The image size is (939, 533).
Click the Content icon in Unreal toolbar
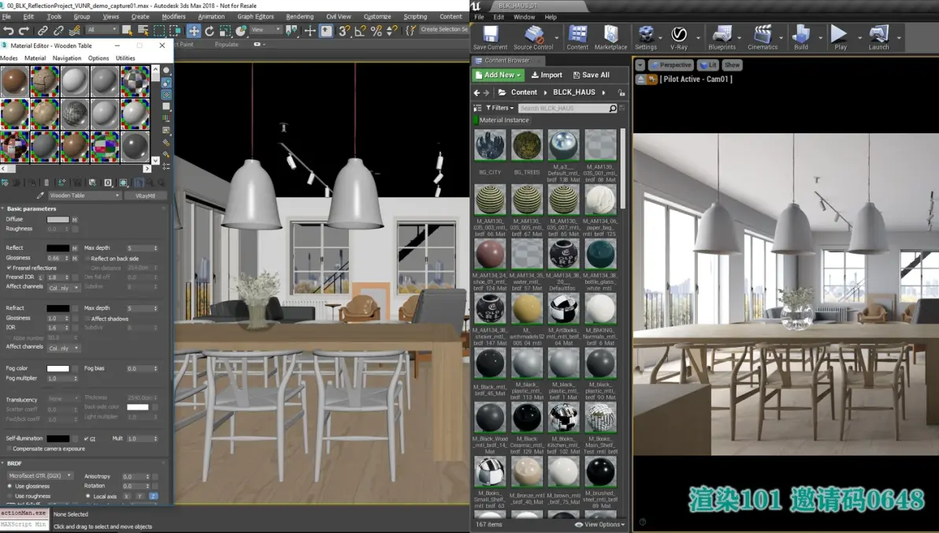[577, 37]
